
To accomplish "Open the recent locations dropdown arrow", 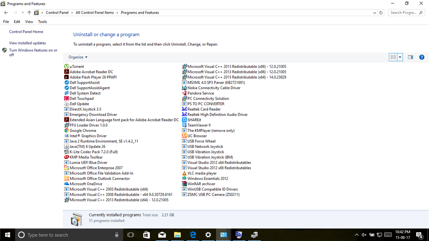I will 23,13.
